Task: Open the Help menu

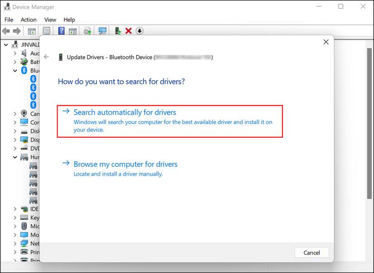Action: (x=69, y=19)
